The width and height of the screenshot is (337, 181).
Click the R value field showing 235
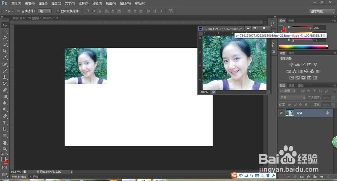(x=319, y=28)
